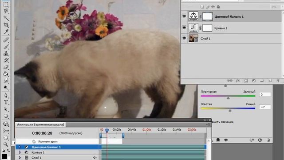Open the Animation panel options menu
Image resolution: width=284 pixels, height=160 pixels.
[208, 124]
